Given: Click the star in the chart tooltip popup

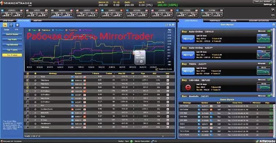Looking at the screenshot, I should pos(137,61).
